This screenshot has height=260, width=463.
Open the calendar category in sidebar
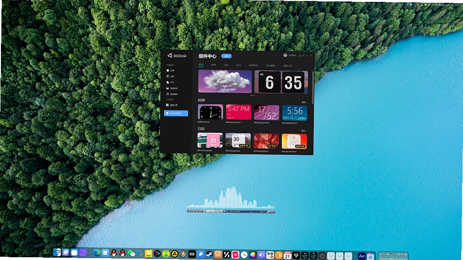click(170, 76)
